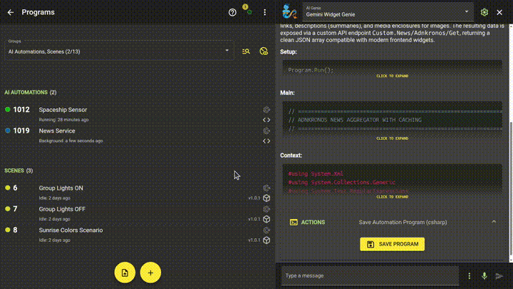The height and width of the screenshot is (289, 513).
Task: Open chat input three-dot options
Action: 469,276
